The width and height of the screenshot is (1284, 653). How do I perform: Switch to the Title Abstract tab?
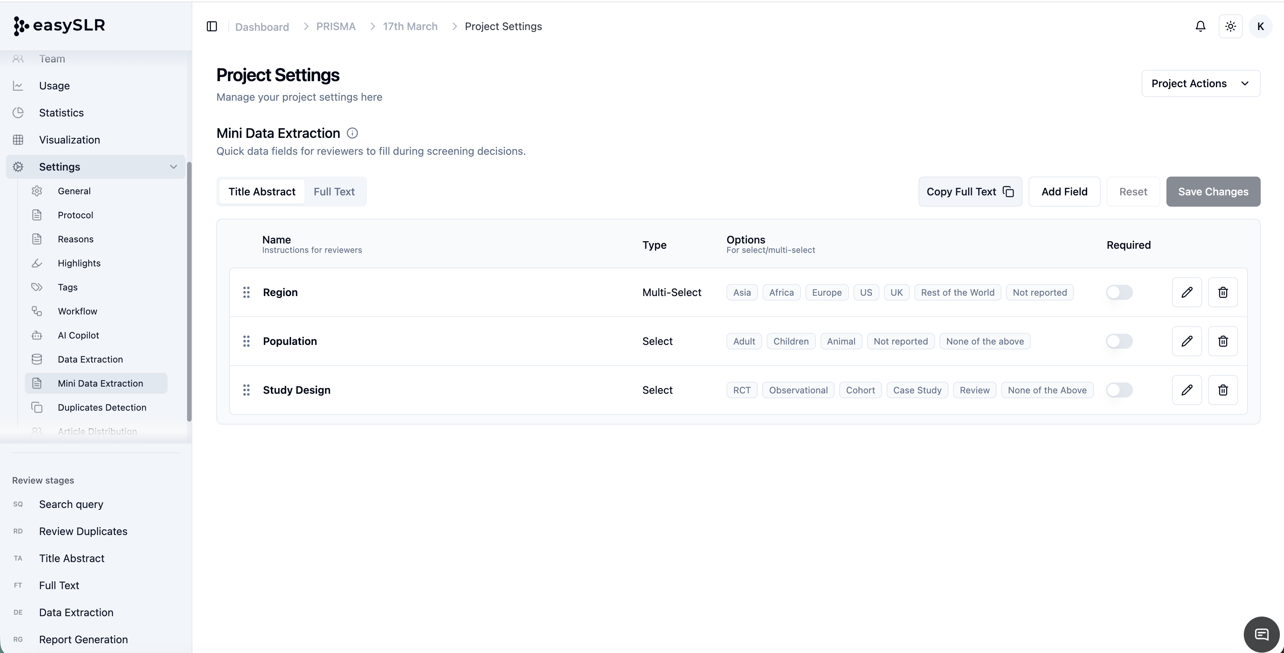pos(262,191)
